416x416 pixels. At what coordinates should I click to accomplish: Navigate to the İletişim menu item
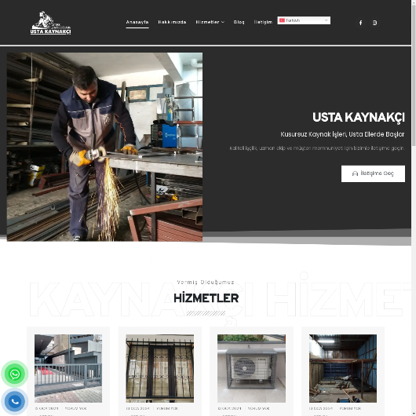pos(263,22)
